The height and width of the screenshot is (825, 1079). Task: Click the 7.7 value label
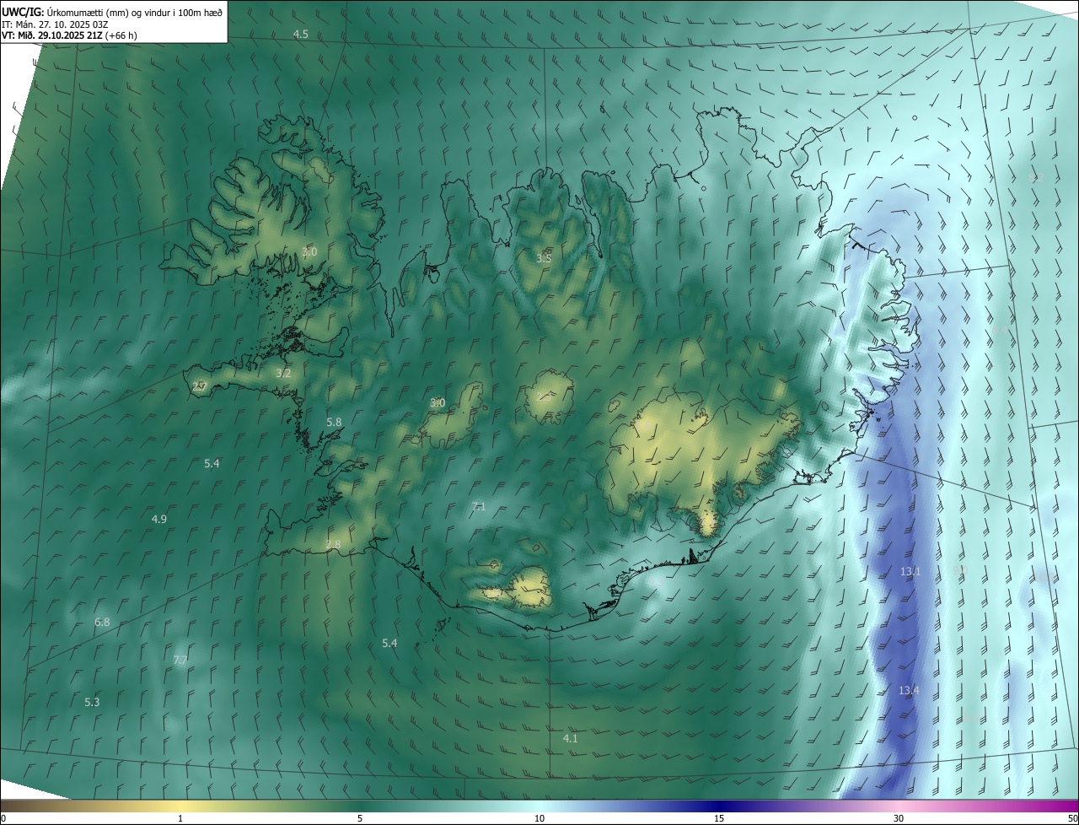180,660
